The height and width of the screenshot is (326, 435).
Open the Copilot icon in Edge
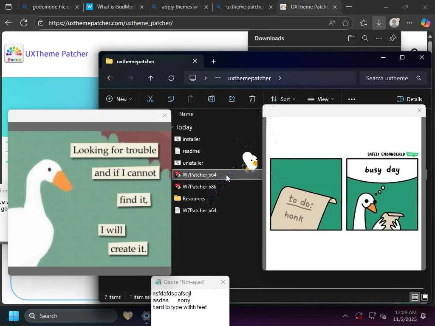coord(425,23)
